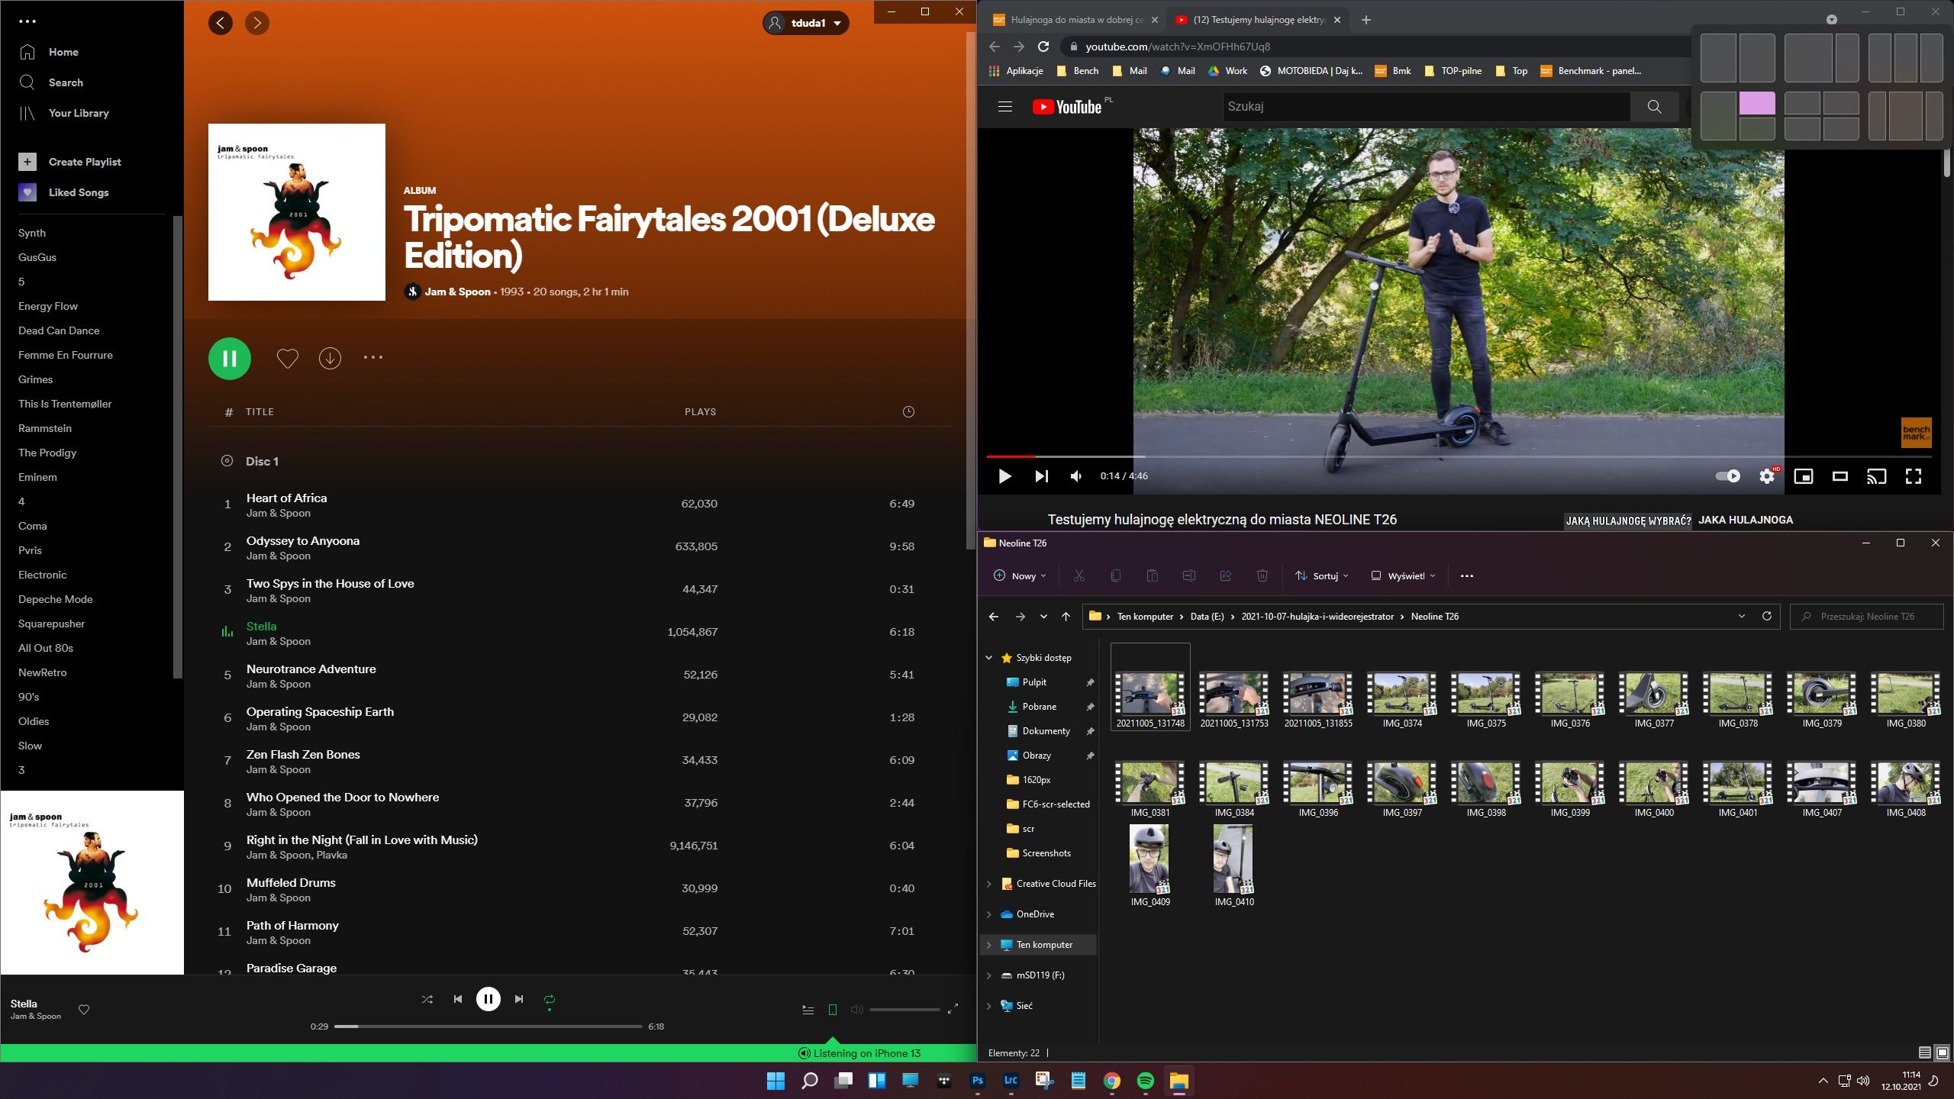Viewport: 1954px width, 1099px height.
Task: Like the Tripomatic Fairytales album
Action: click(287, 358)
